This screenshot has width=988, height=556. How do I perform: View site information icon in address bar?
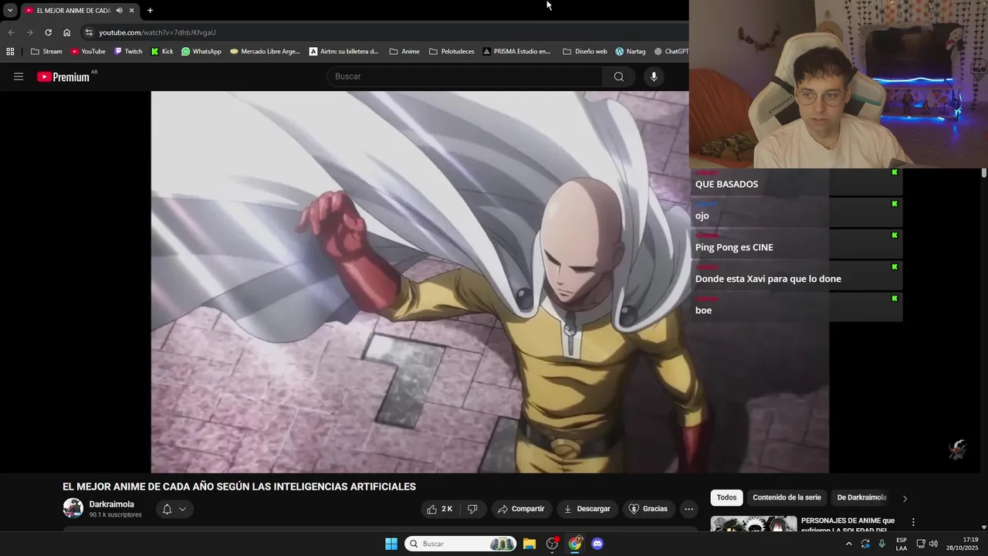[x=89, y=32]
